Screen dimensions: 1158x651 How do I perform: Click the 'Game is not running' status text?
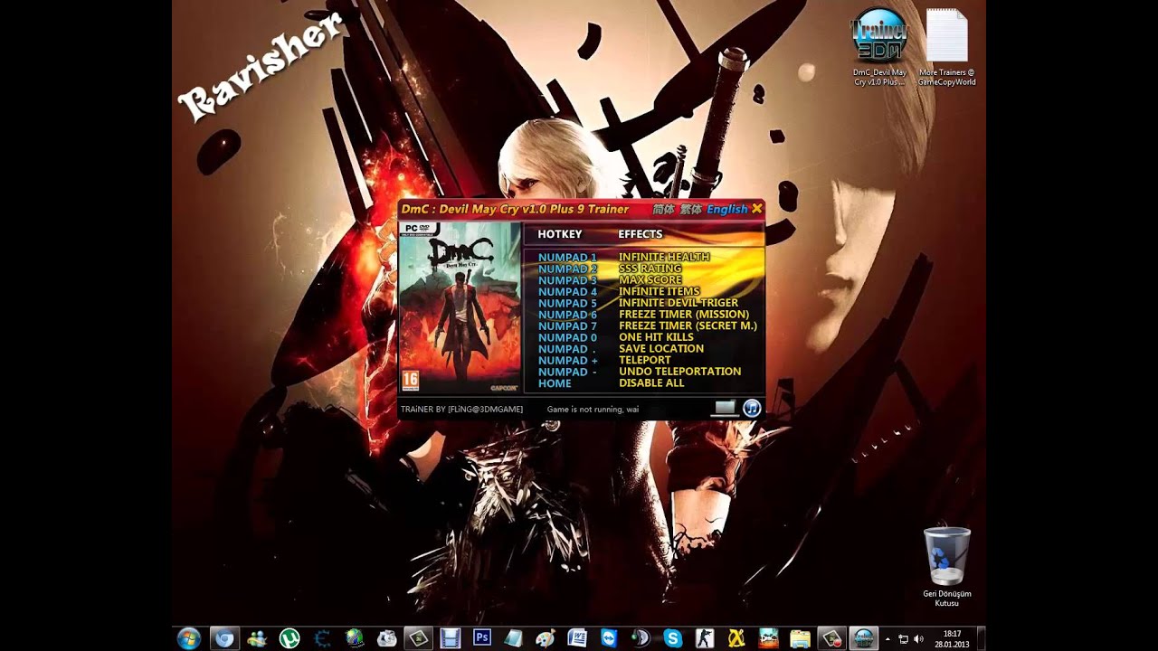tap(593, 410)
